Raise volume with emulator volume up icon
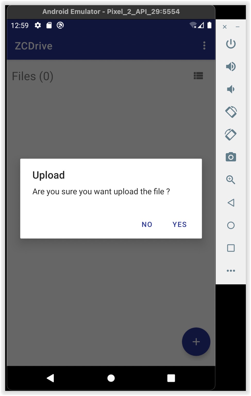The image size is (251, 396). tap(231, 67)
